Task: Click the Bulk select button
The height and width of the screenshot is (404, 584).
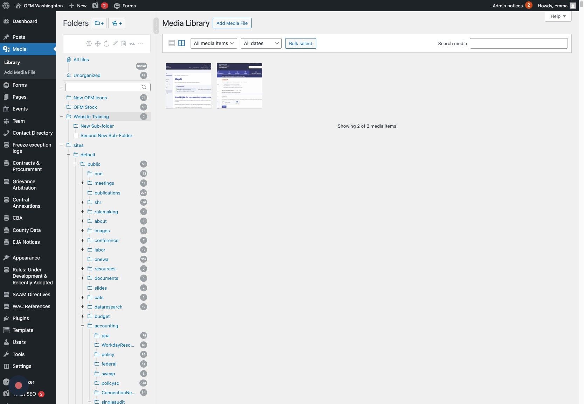Action: point(301,43)
